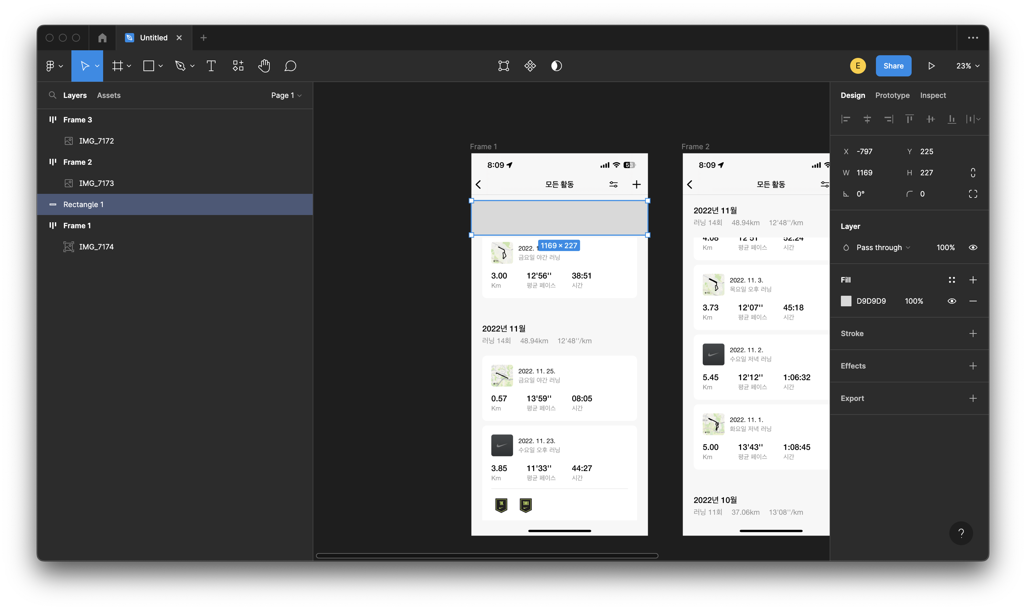
Task: Click the independent corners icon
Action: tap(972, 194)
